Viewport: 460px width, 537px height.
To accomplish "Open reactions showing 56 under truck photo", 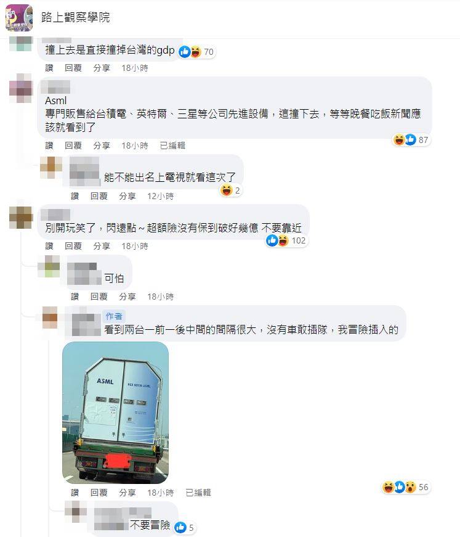I will (405, 487).
